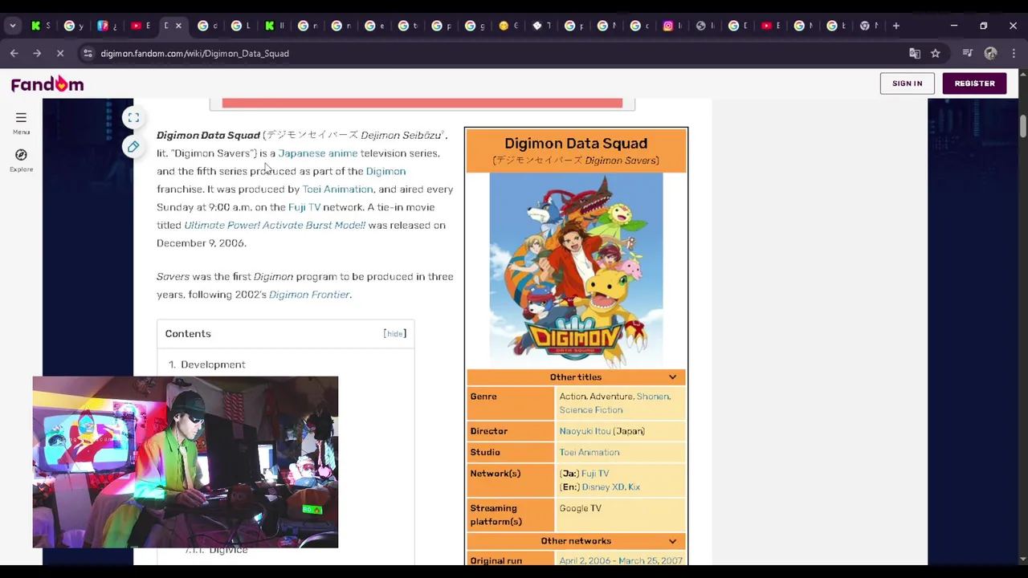The image size is (1028, 578).
Task: Close the active Digimon wiki tab
Action: (178, 26)
